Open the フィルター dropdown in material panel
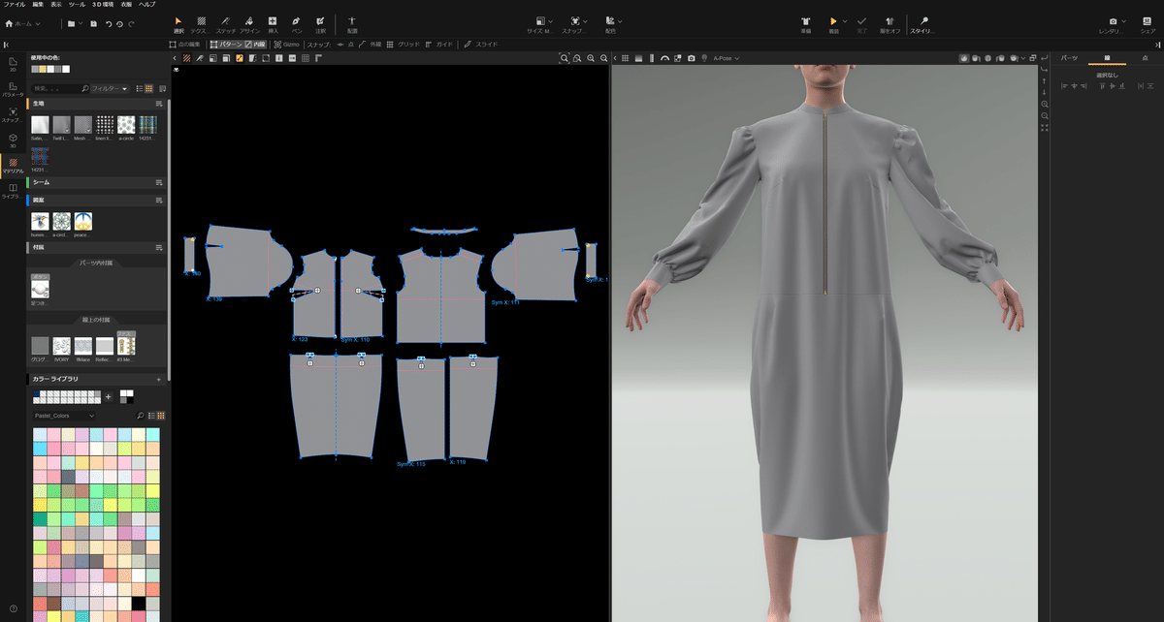 pos(110,89)
